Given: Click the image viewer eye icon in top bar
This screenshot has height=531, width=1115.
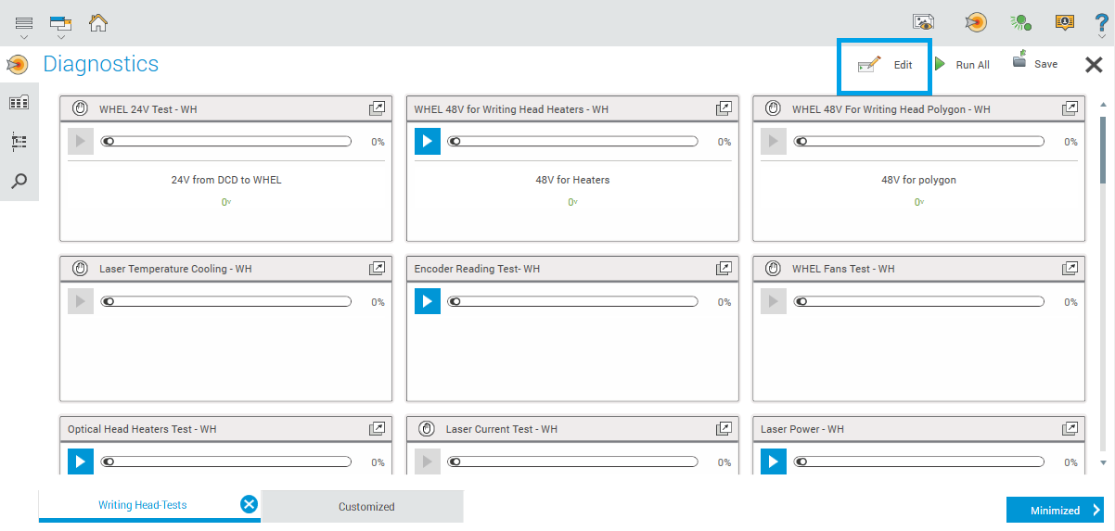Looking at the screenshot, I should 923,22.
